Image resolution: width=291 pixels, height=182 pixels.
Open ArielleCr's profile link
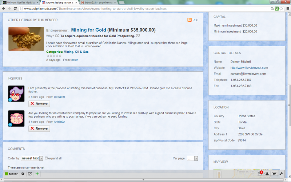pos(59,122)
